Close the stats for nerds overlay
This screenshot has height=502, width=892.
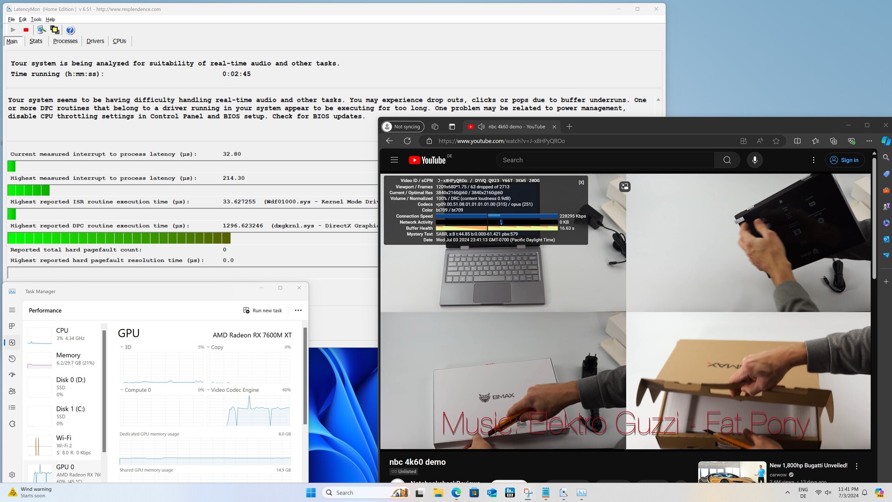pos(581,183)
